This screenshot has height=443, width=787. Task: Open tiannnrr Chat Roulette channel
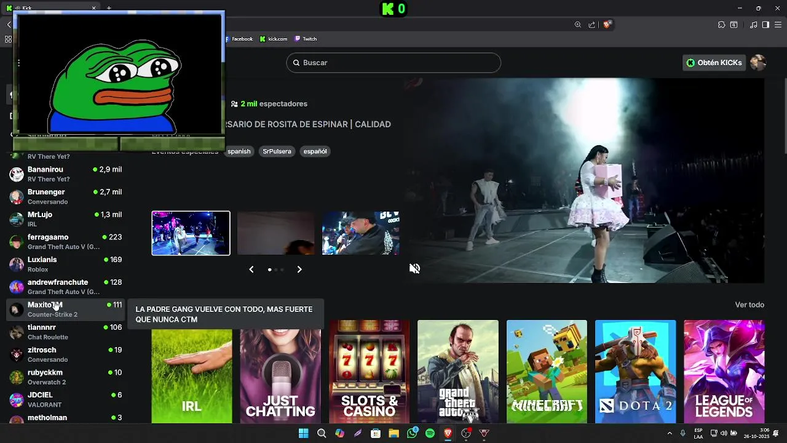[66, 332]
